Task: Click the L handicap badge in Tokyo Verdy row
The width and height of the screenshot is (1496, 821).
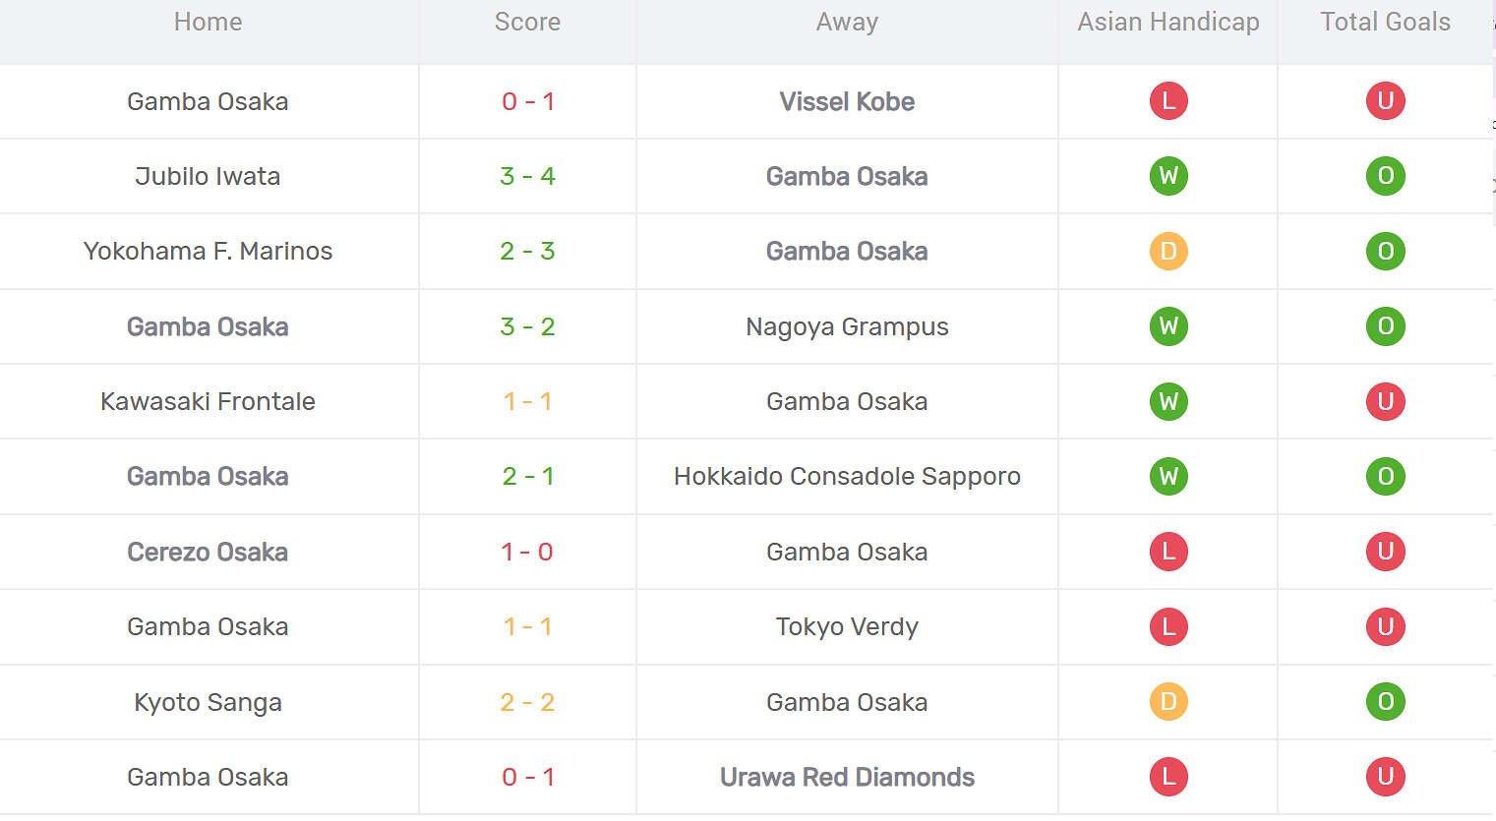Action: click(1168, 626)
